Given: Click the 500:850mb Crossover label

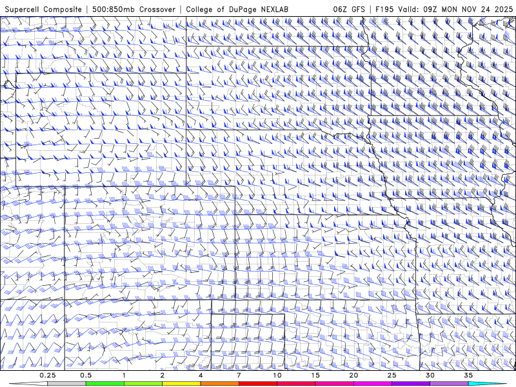Looking at the screenshot, I should coord(134,9).
